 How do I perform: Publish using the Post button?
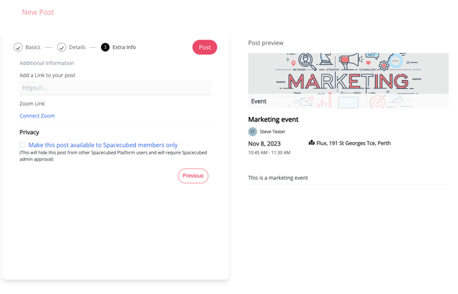click(x=204, y=47)
